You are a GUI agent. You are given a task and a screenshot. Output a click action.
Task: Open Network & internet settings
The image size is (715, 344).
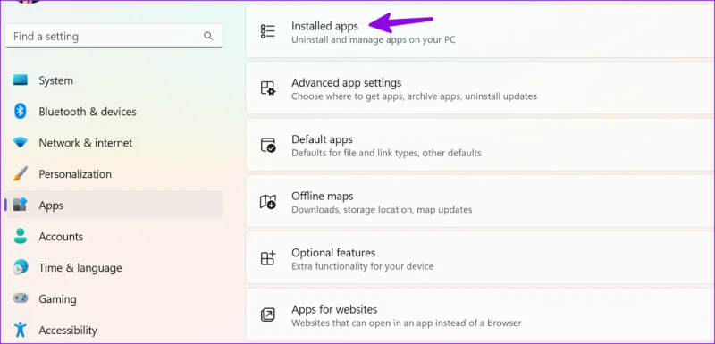[x=114, y=143]
